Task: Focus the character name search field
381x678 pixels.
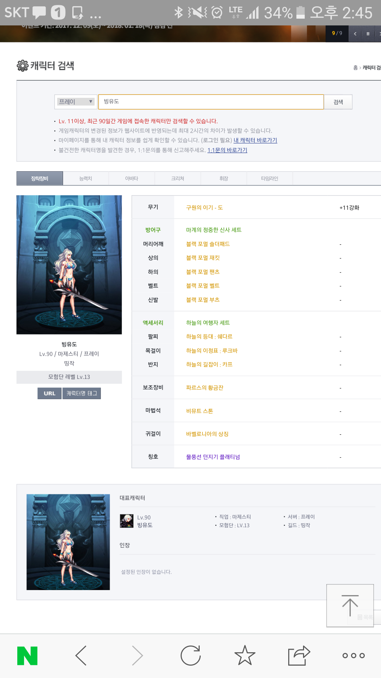Action: [211, 102]
